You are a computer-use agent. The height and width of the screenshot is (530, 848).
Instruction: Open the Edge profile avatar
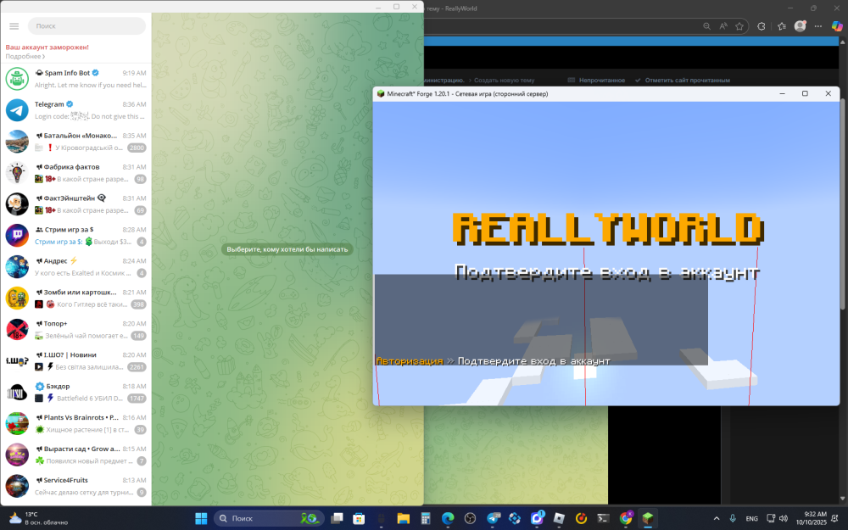[x=800, y=26]
